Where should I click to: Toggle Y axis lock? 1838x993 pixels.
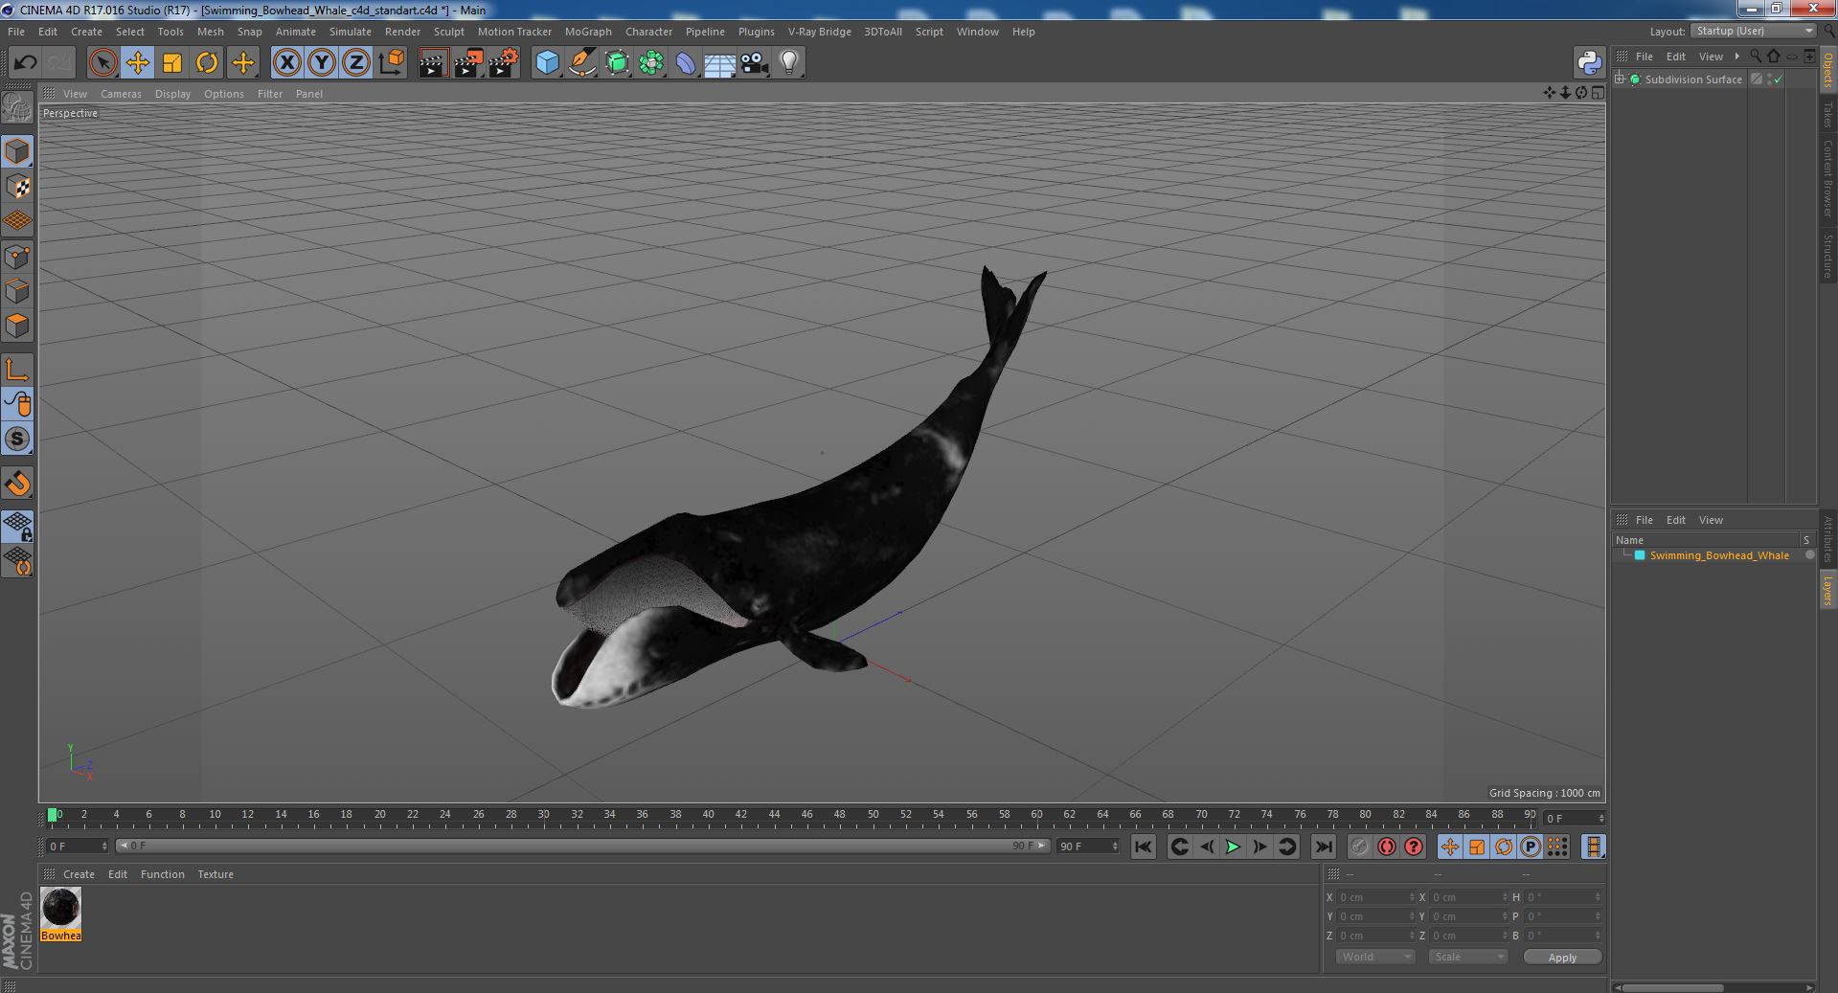[322, 63]
